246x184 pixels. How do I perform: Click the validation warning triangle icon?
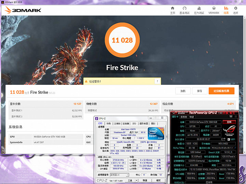pos(86,81)
